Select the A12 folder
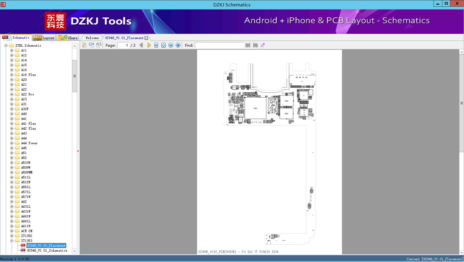Image resolution: width=464 pixels, height=262 pixels. (x=24, y=55)
